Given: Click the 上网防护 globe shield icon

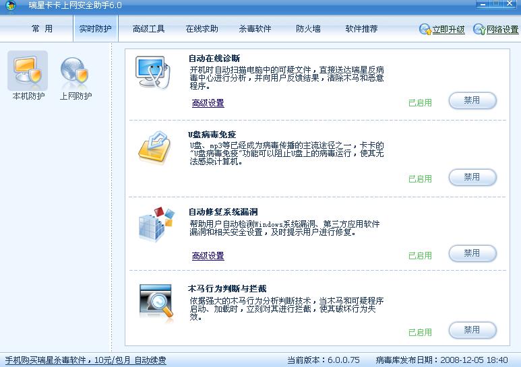Looking at the screenshot, I should coord(75,69).
